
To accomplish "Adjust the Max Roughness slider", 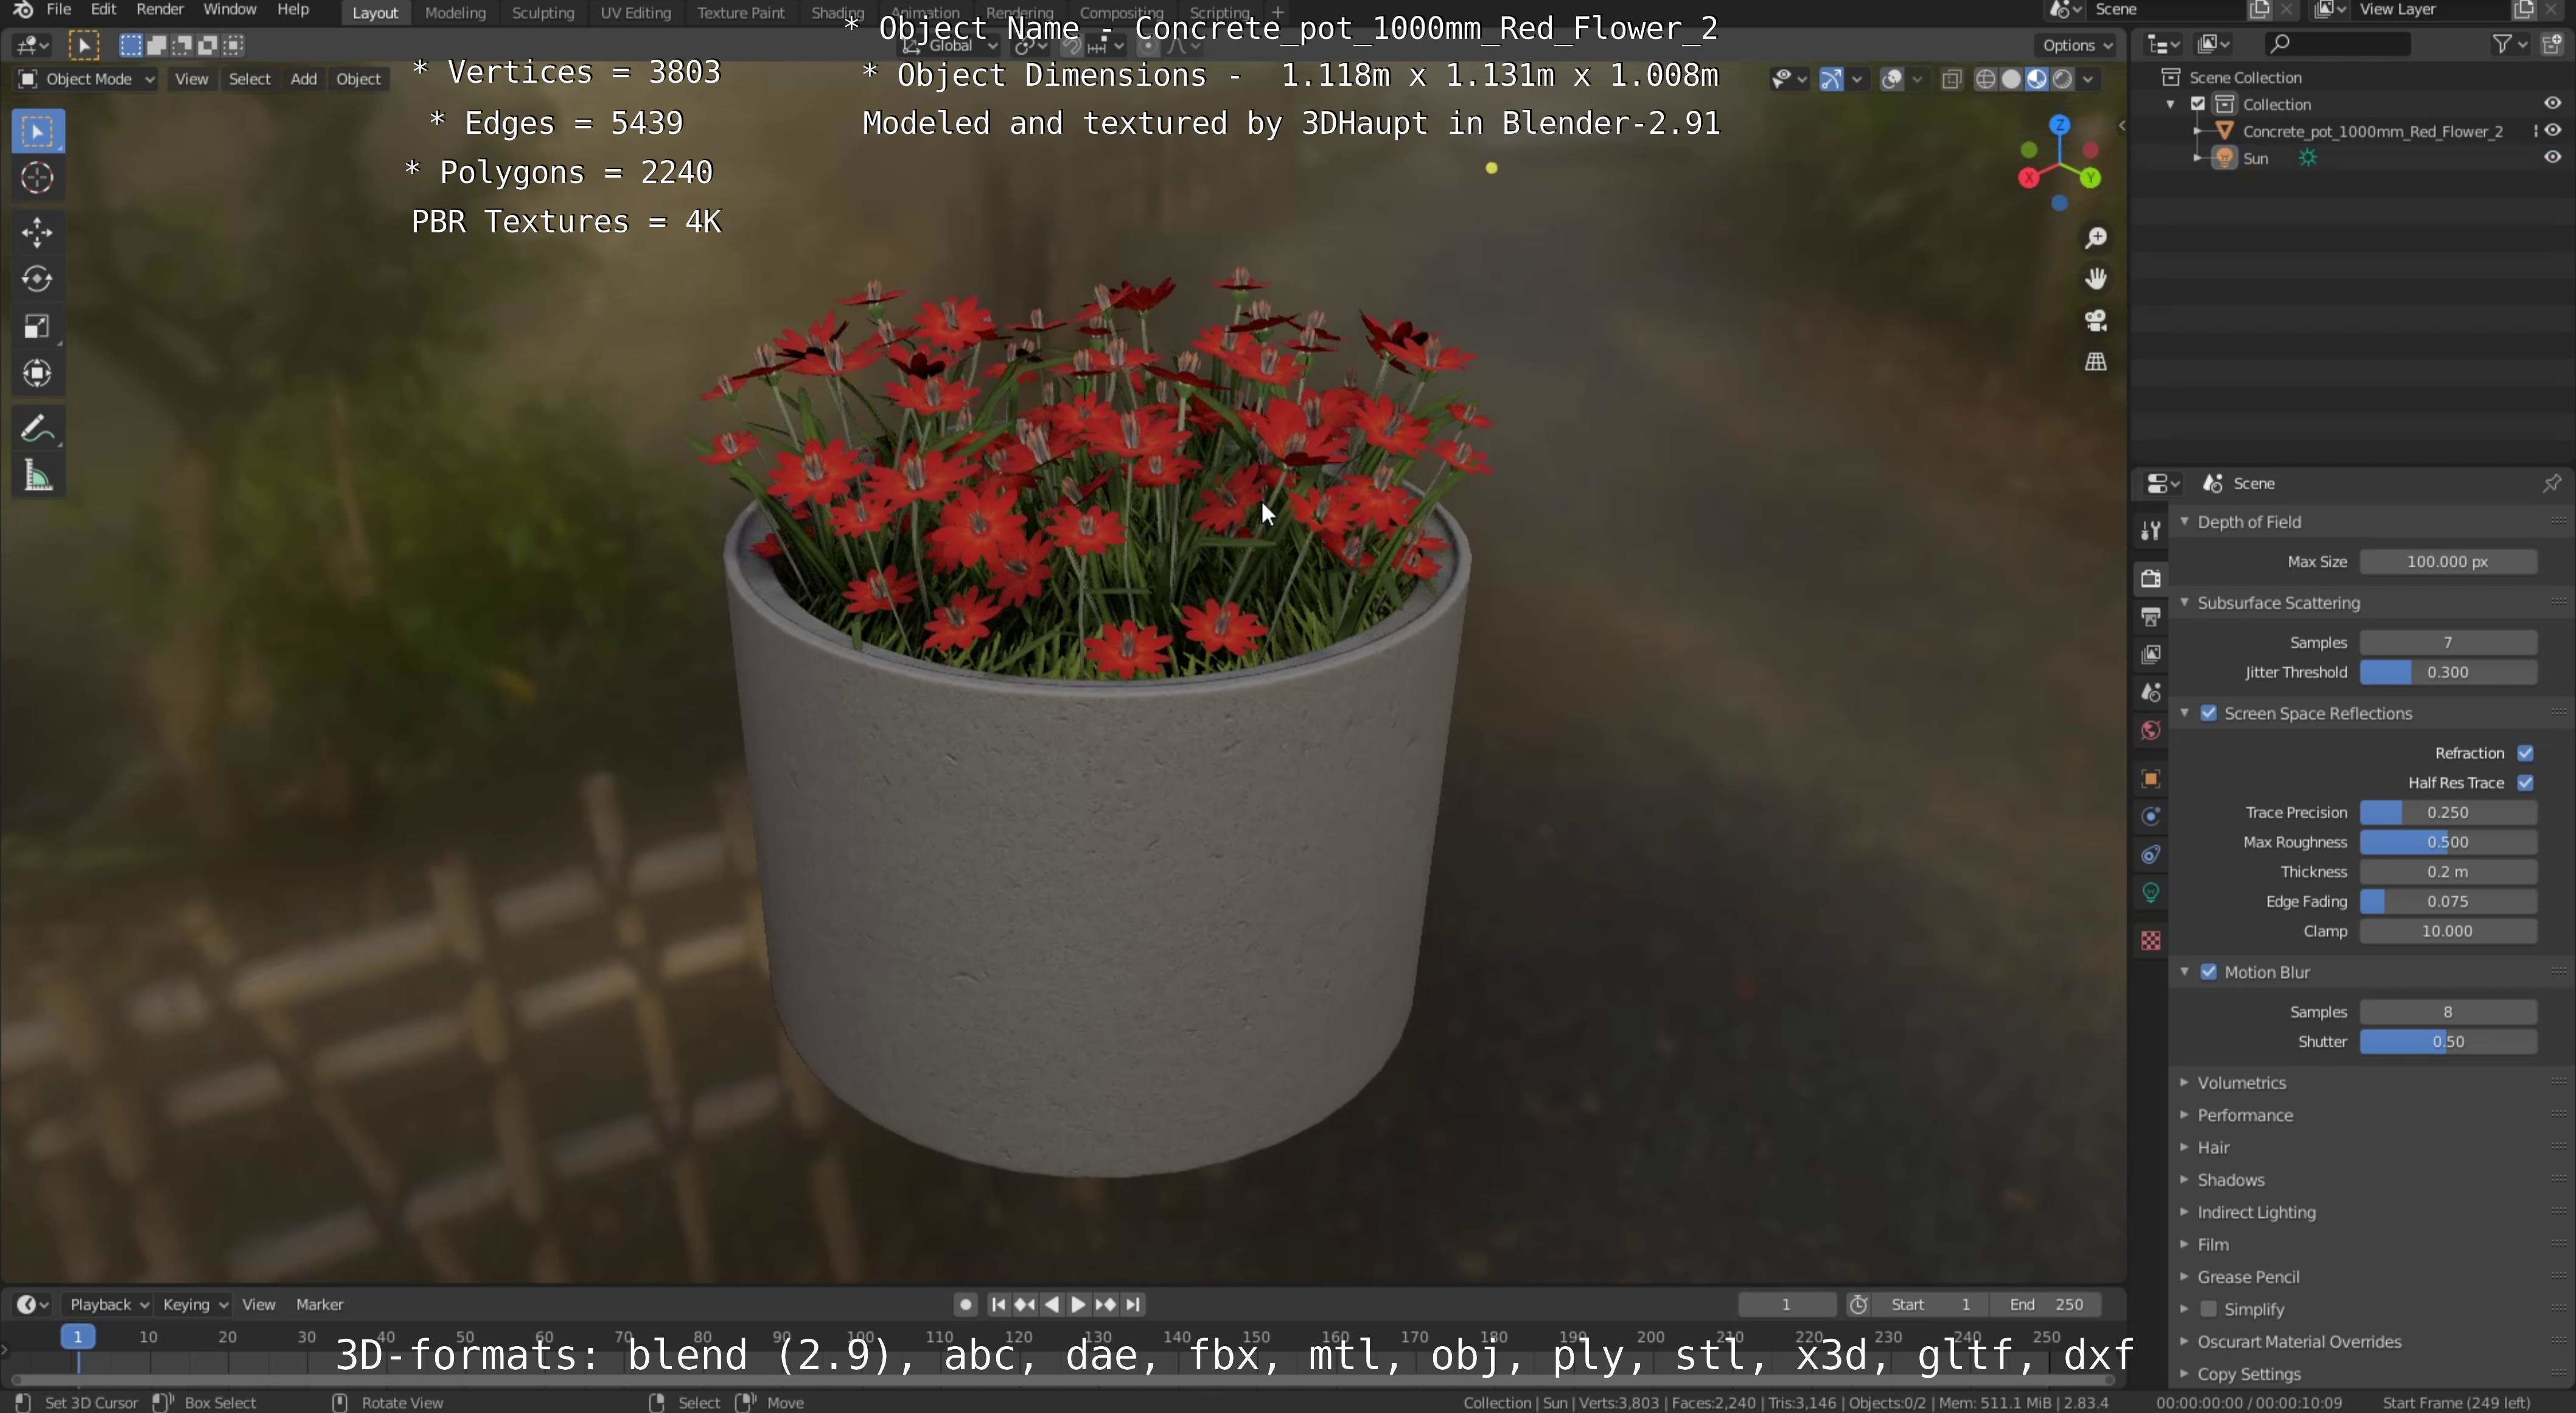I will [2447, 842].
